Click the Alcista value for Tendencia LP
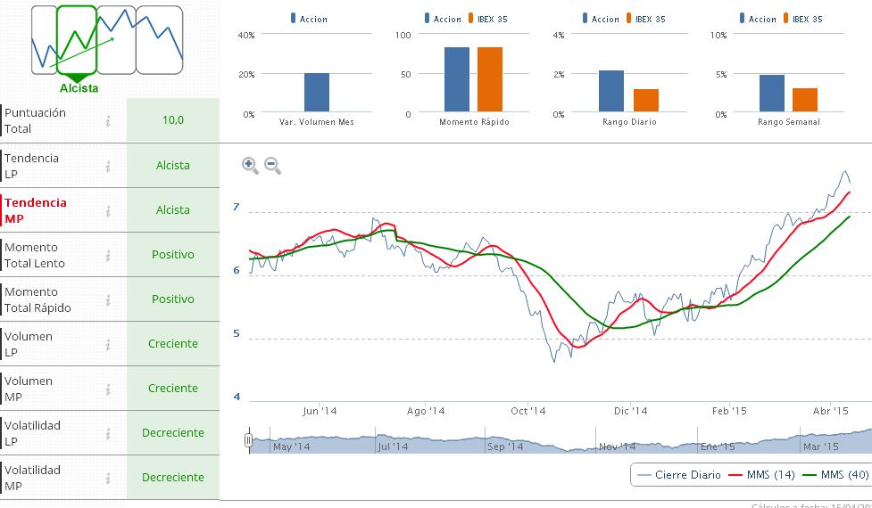 pos(173,166)
